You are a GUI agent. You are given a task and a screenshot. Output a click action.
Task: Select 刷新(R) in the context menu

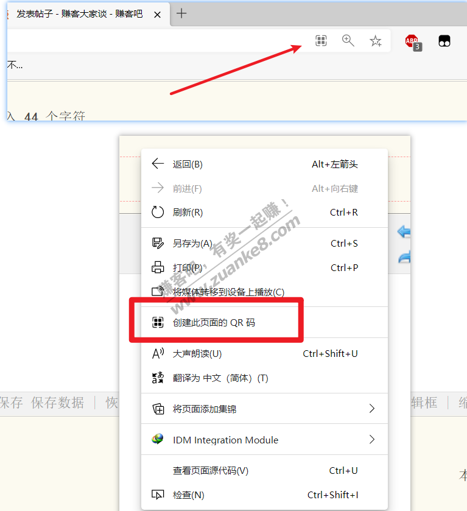188,213
